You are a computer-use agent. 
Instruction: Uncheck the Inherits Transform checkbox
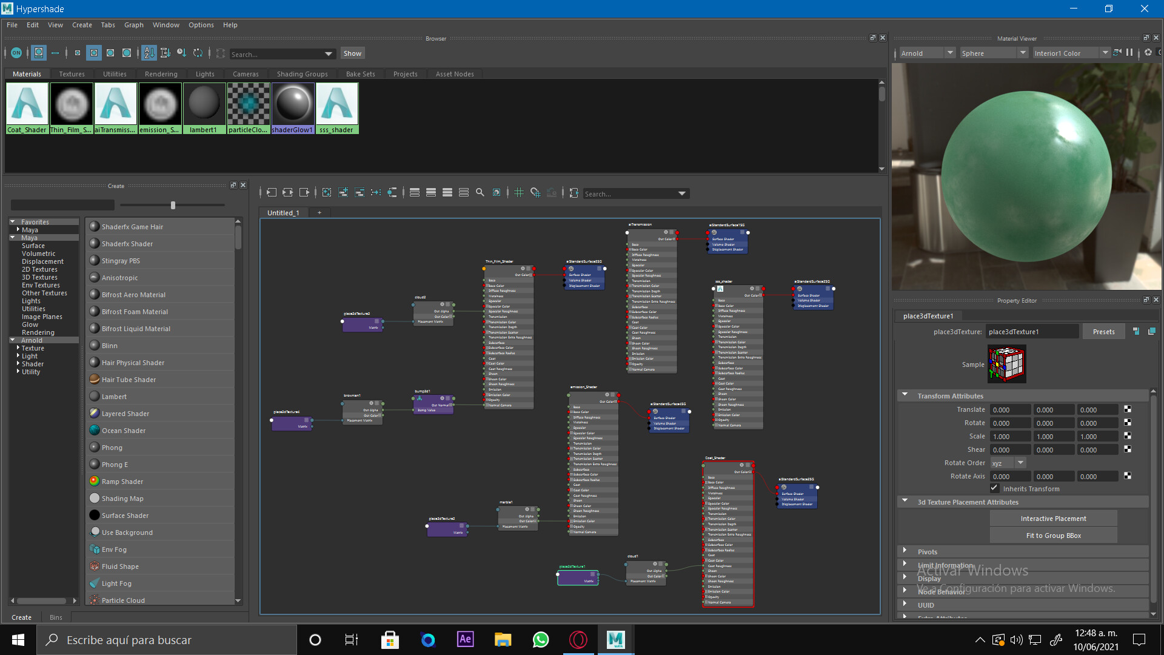pyautogui.click(x=994, y=488)
